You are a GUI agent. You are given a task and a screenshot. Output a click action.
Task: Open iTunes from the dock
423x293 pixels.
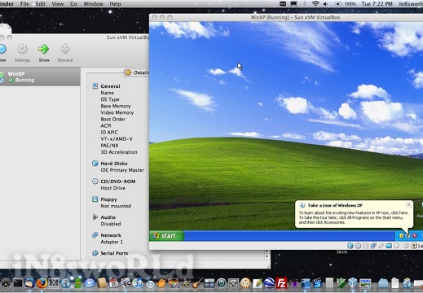point(138,283)
